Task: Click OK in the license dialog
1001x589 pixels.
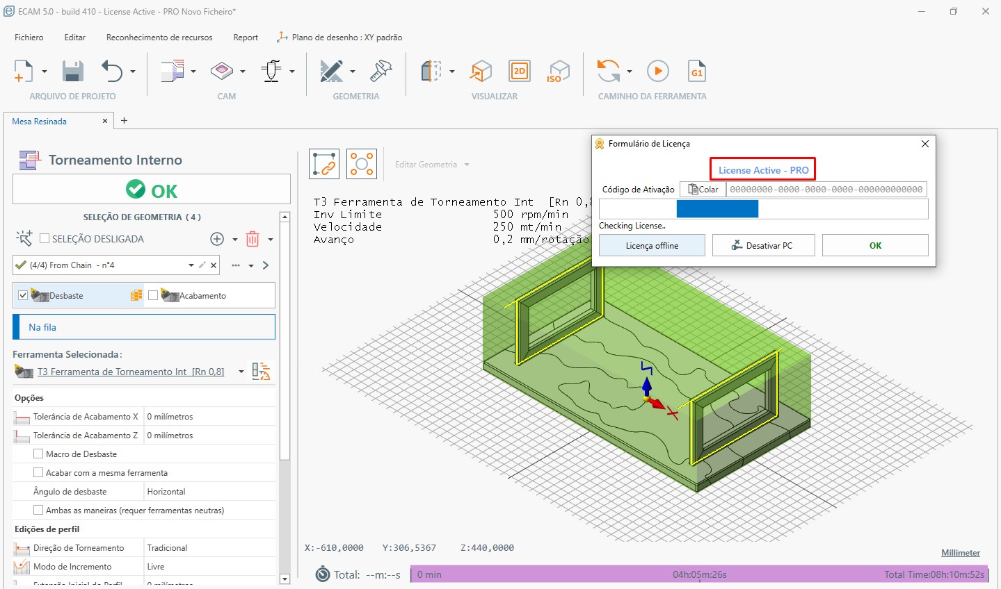Action: [x=875, y=245]
